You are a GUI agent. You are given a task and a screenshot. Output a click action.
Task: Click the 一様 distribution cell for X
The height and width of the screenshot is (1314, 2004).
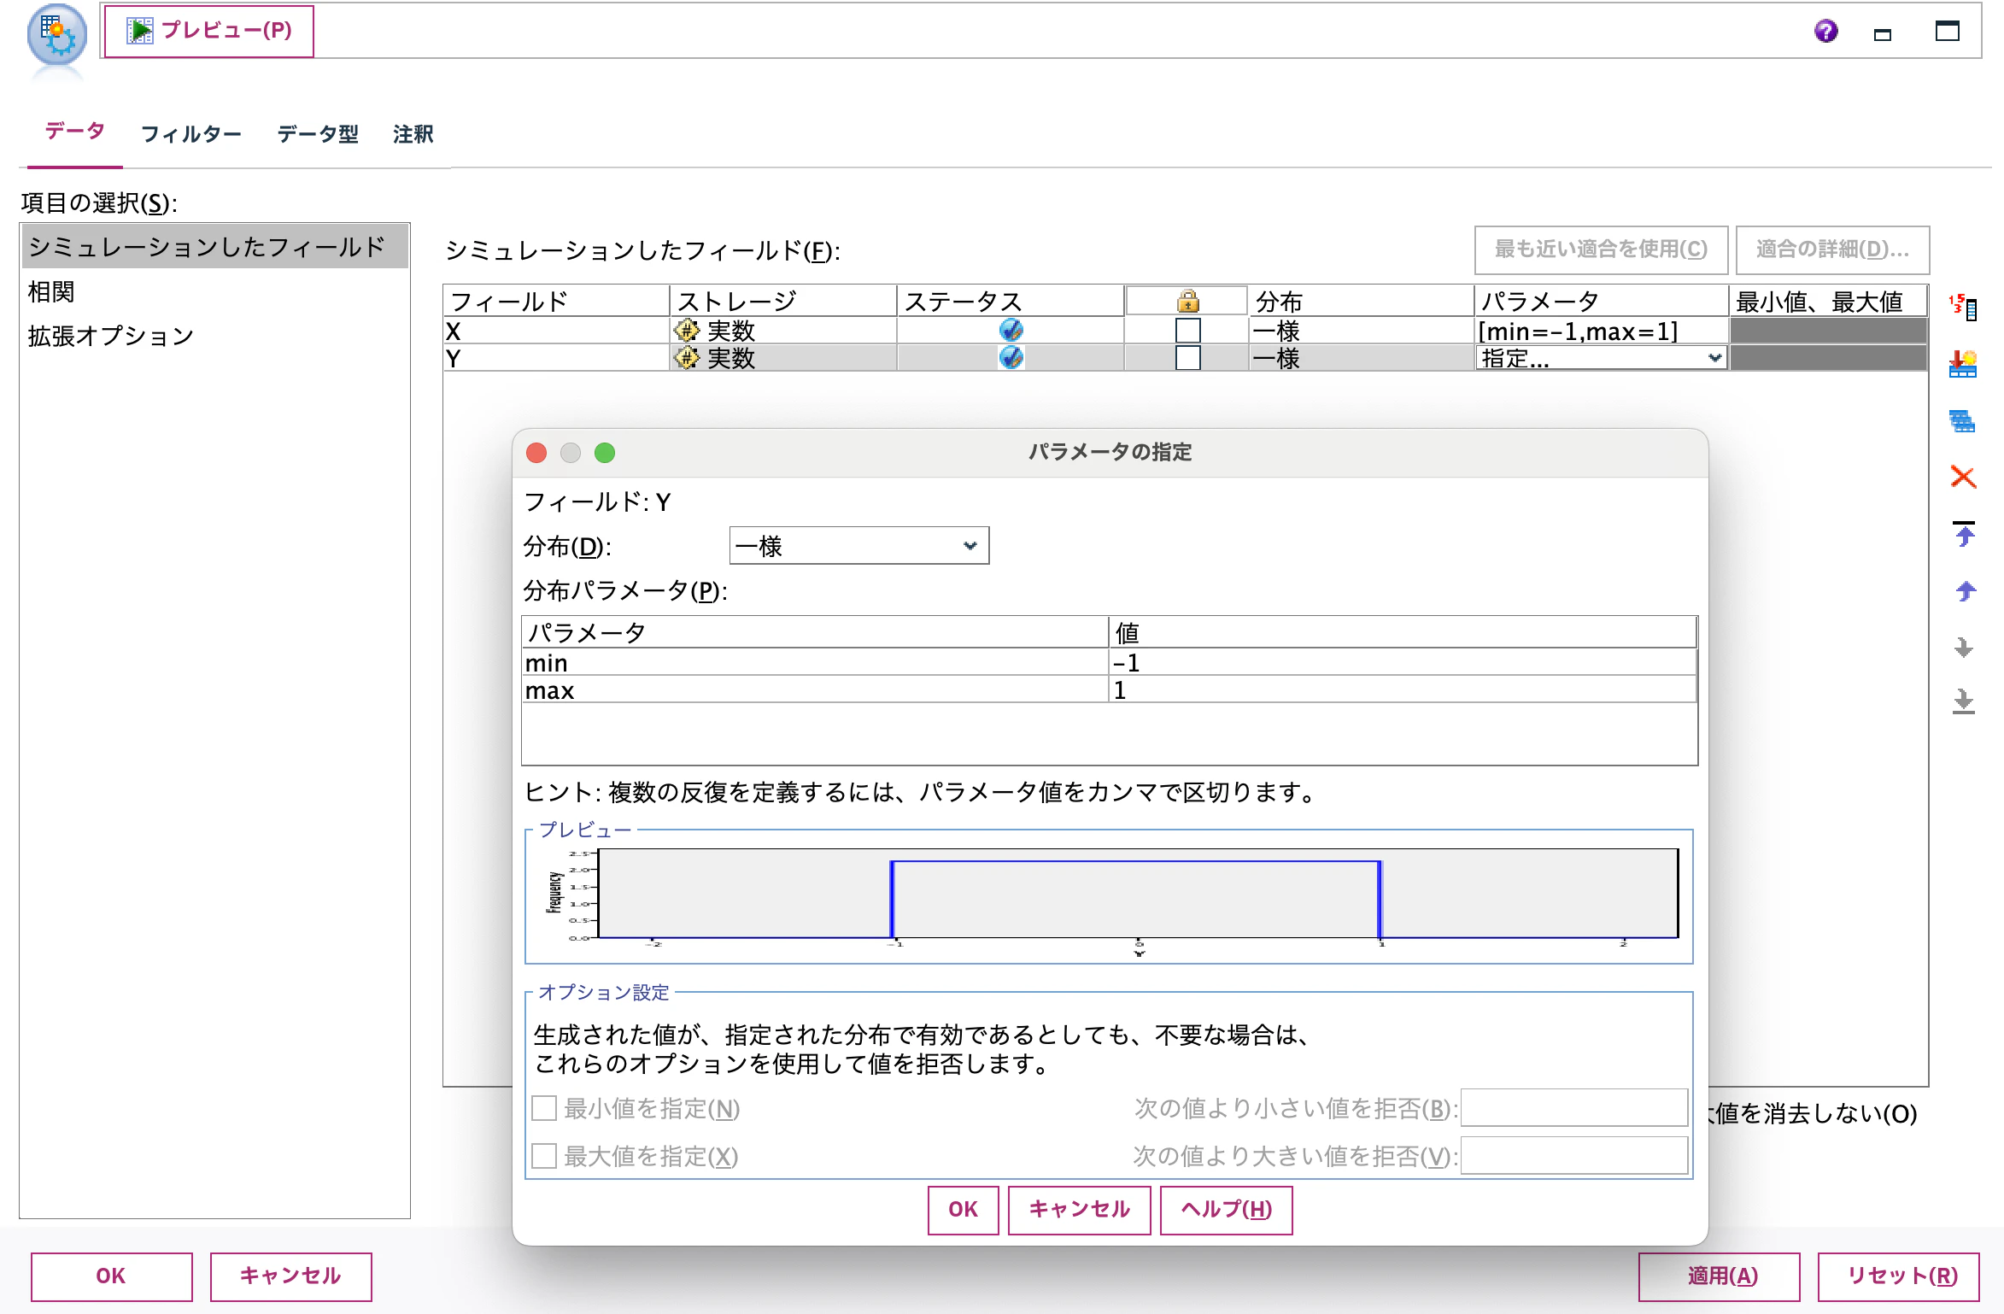coord(1362,331)
